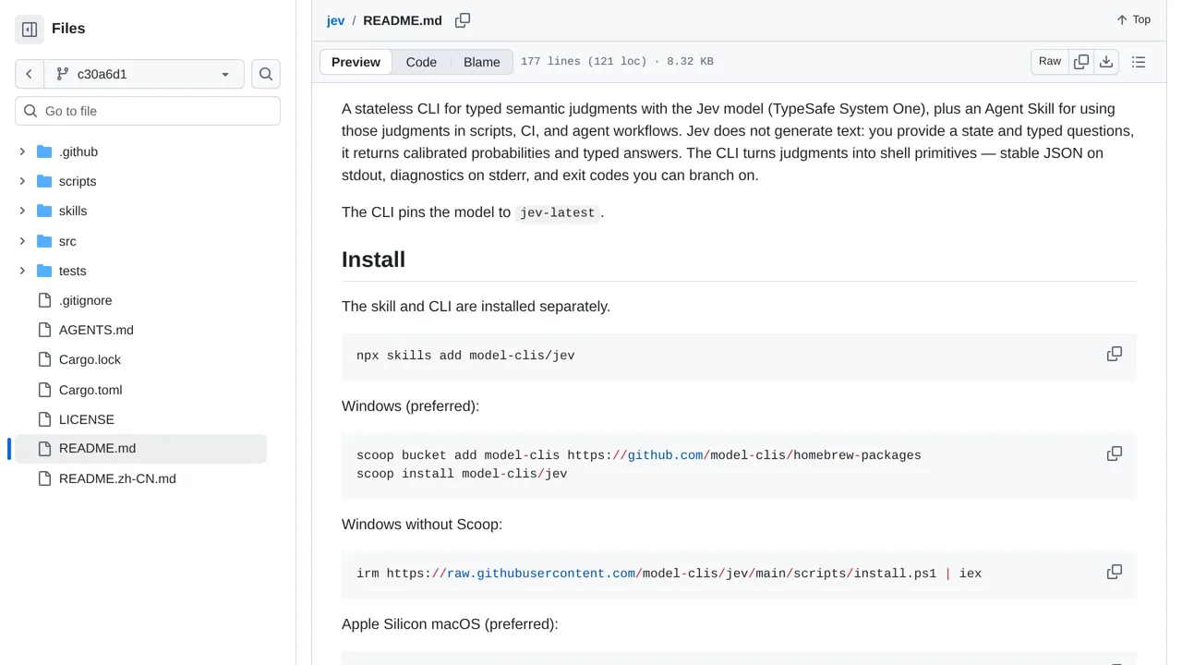This screenshot has height=665, width=1182.
Task: Click the file icon beside README.zh-CN.md
Action: pos(44,478)
